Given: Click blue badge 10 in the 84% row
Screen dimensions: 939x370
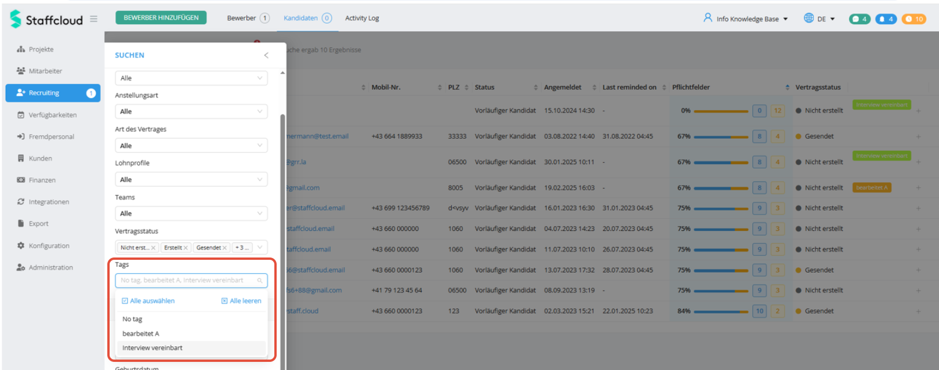Looking at the screenshot, I should click(759, 311).
